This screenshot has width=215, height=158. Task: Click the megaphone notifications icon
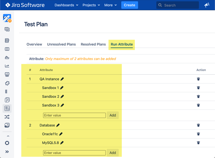[207, 5]
